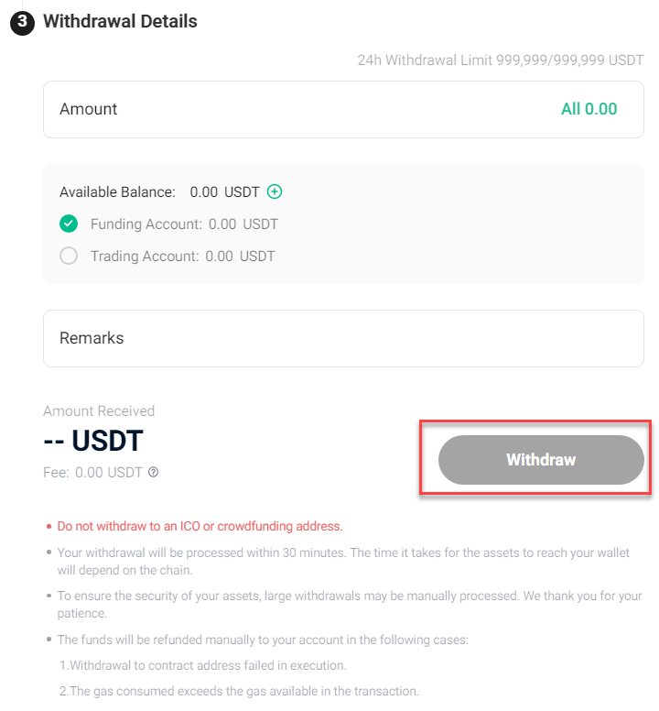Click the 24h Withdrawal Limit text
Screen dimensions: 659x711
pyautogui.click(x=500, y=60)
